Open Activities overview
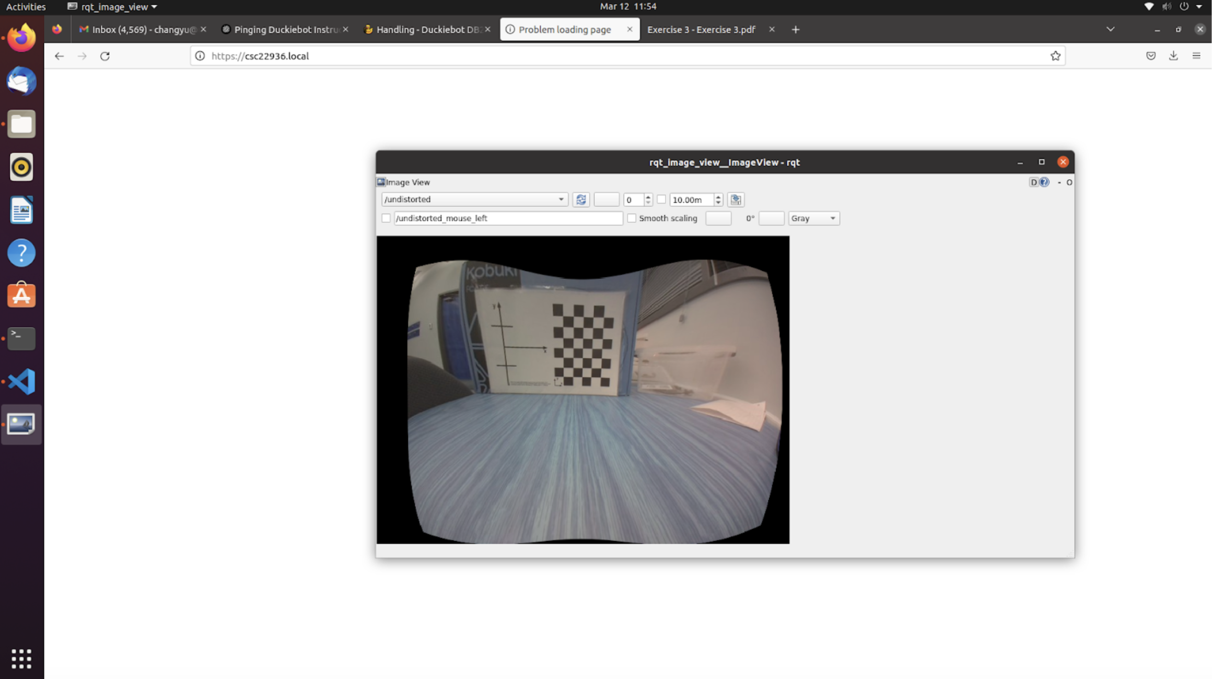This screenshot has height=679, width=1212. 26,7
